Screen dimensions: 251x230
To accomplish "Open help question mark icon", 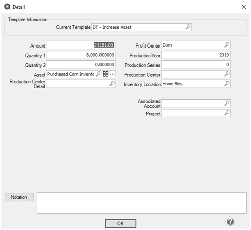I will (x=230, y=221).
